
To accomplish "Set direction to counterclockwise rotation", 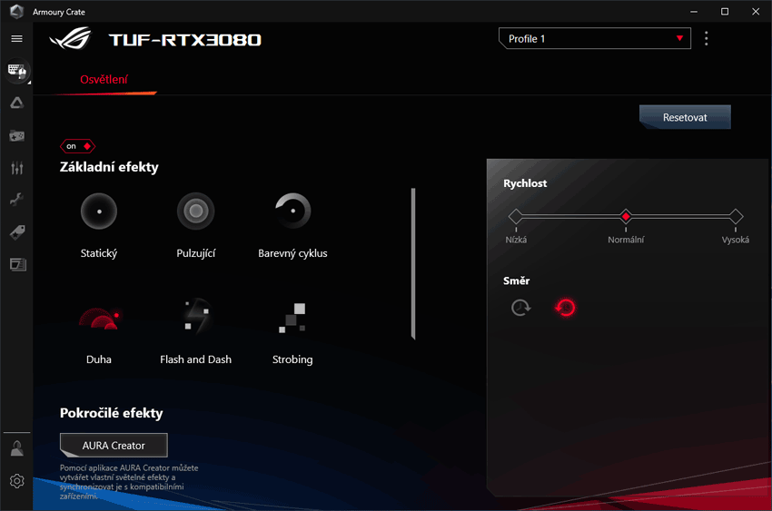I will [x=565, y=308].
